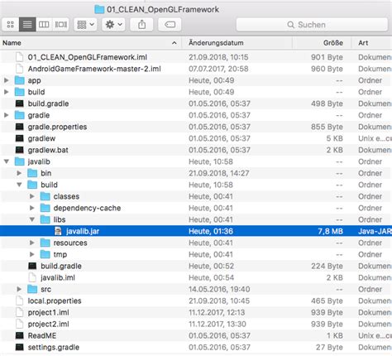Click the edit tags button
Screen dimensions: 392x356
(x=170, y=25)
